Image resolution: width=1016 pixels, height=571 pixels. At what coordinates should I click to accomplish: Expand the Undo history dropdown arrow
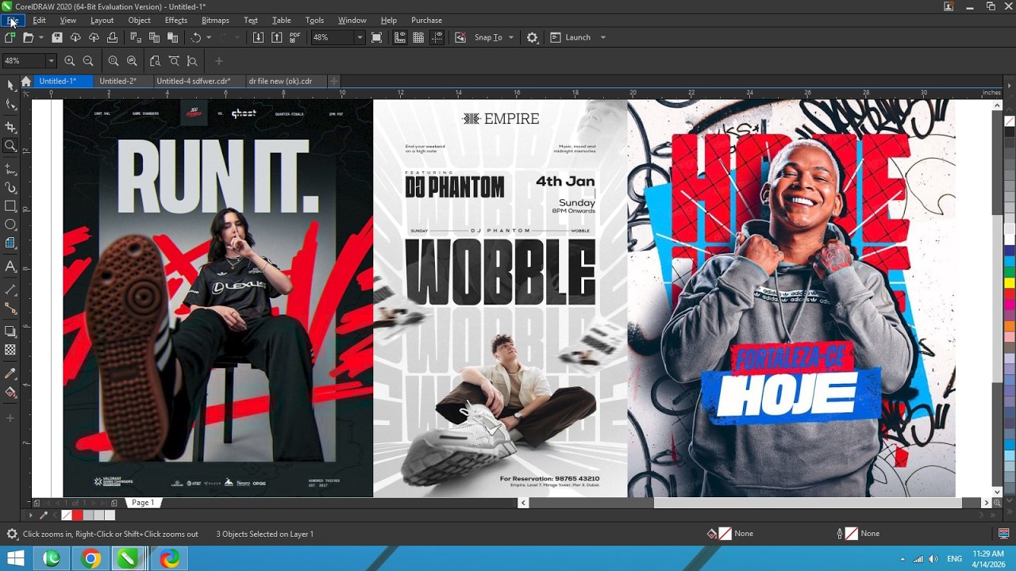click(x=209, y=37)
